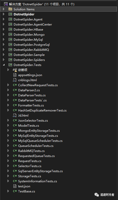Click the solution icon next to 'DotnetSpider' solution

[x=6, y=4]
